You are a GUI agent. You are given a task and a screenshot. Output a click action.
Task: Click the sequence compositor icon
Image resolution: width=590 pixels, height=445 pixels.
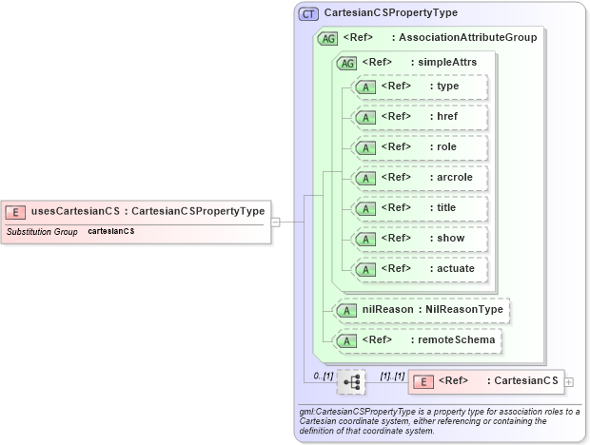(351, 382)
